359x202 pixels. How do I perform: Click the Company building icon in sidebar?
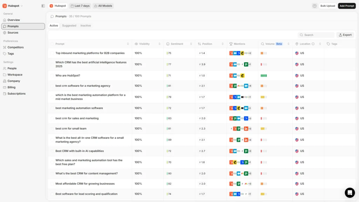pyautogui.click(x=5, y=81)
